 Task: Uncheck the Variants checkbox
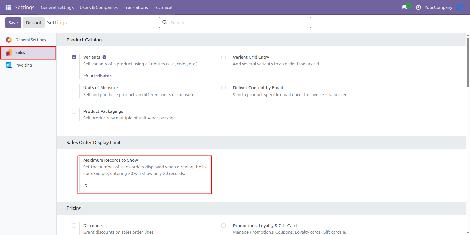pyautogui.click(x=74, y=57)
